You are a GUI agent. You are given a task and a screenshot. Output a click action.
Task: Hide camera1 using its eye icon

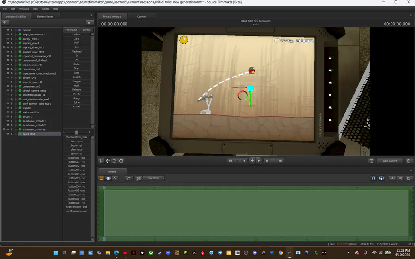coord(8,30)
